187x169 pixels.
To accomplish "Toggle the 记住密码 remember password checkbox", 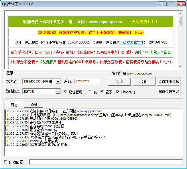I will click(65, 92).
